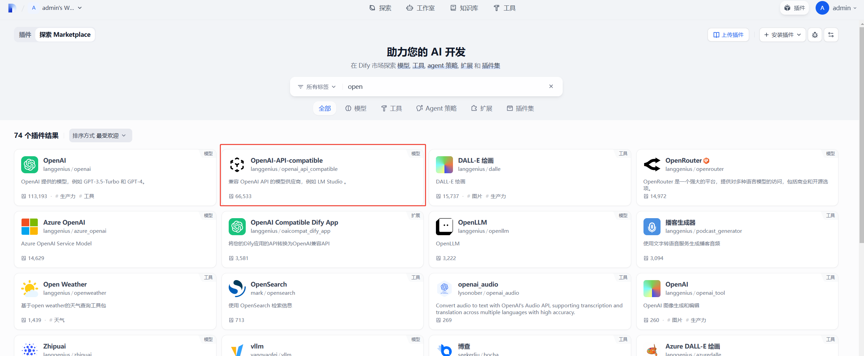Click the Azure OpenAI Microsoft logo

coord(30,227)
